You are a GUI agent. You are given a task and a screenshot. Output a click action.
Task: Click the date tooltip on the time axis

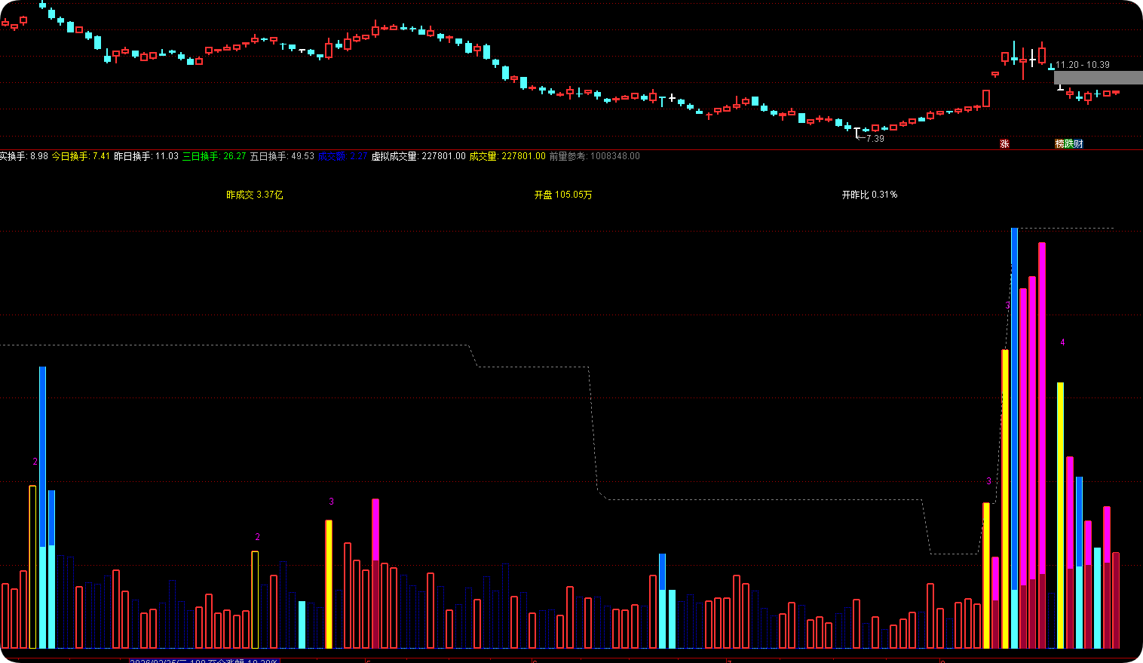[204, 661]
